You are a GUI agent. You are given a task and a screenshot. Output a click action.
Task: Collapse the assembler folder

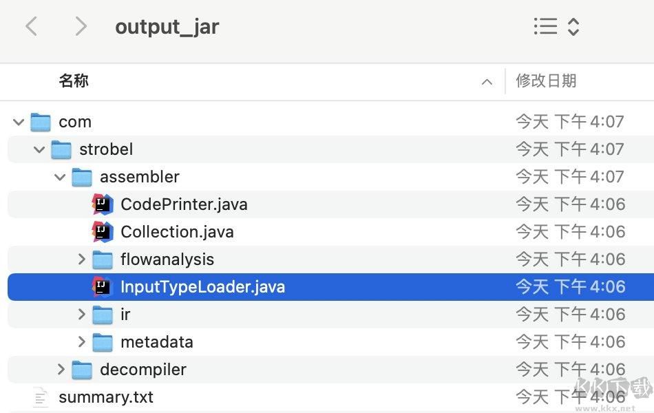tap(60, 178)
